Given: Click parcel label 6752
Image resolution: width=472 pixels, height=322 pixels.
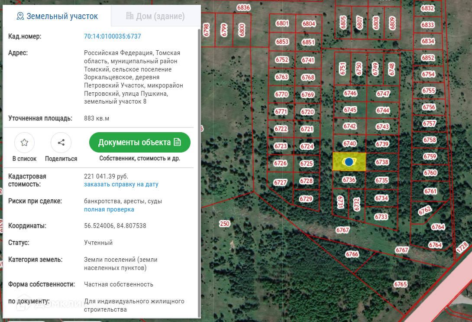Looking at the screenshot, I should (x=282, y=60).
